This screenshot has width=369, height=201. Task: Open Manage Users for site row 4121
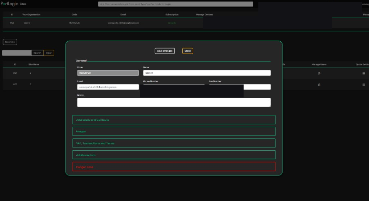319,73
